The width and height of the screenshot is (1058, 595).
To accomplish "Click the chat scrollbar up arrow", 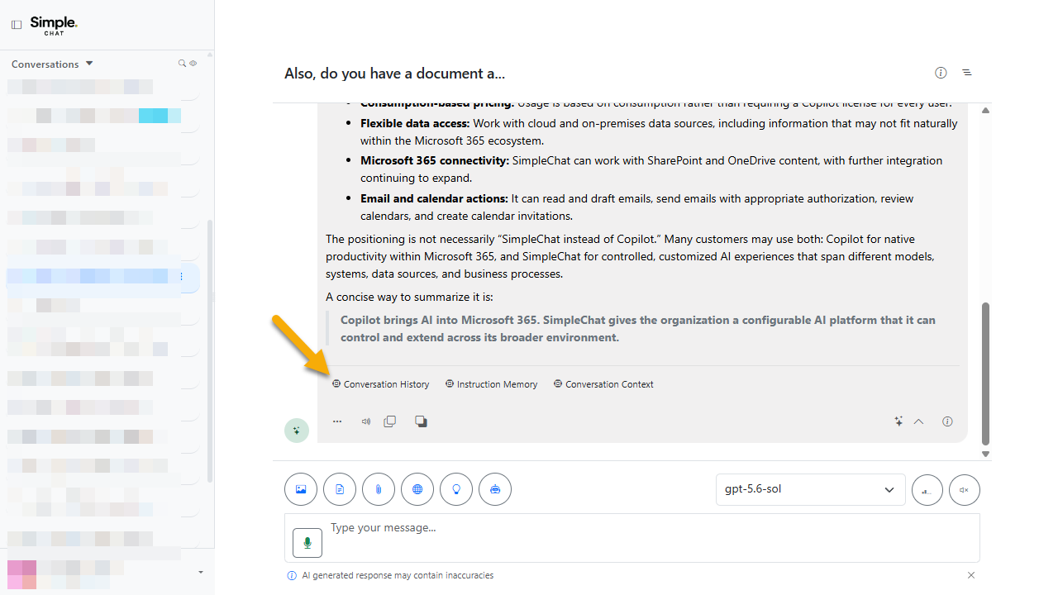I will click(x=985, y=110).
